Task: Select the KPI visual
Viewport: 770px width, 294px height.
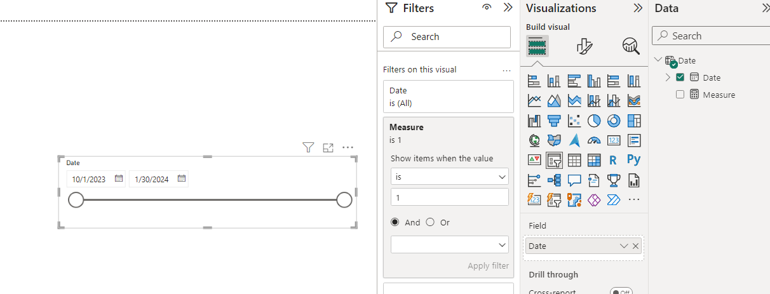Action: click(x=534, y=160)
